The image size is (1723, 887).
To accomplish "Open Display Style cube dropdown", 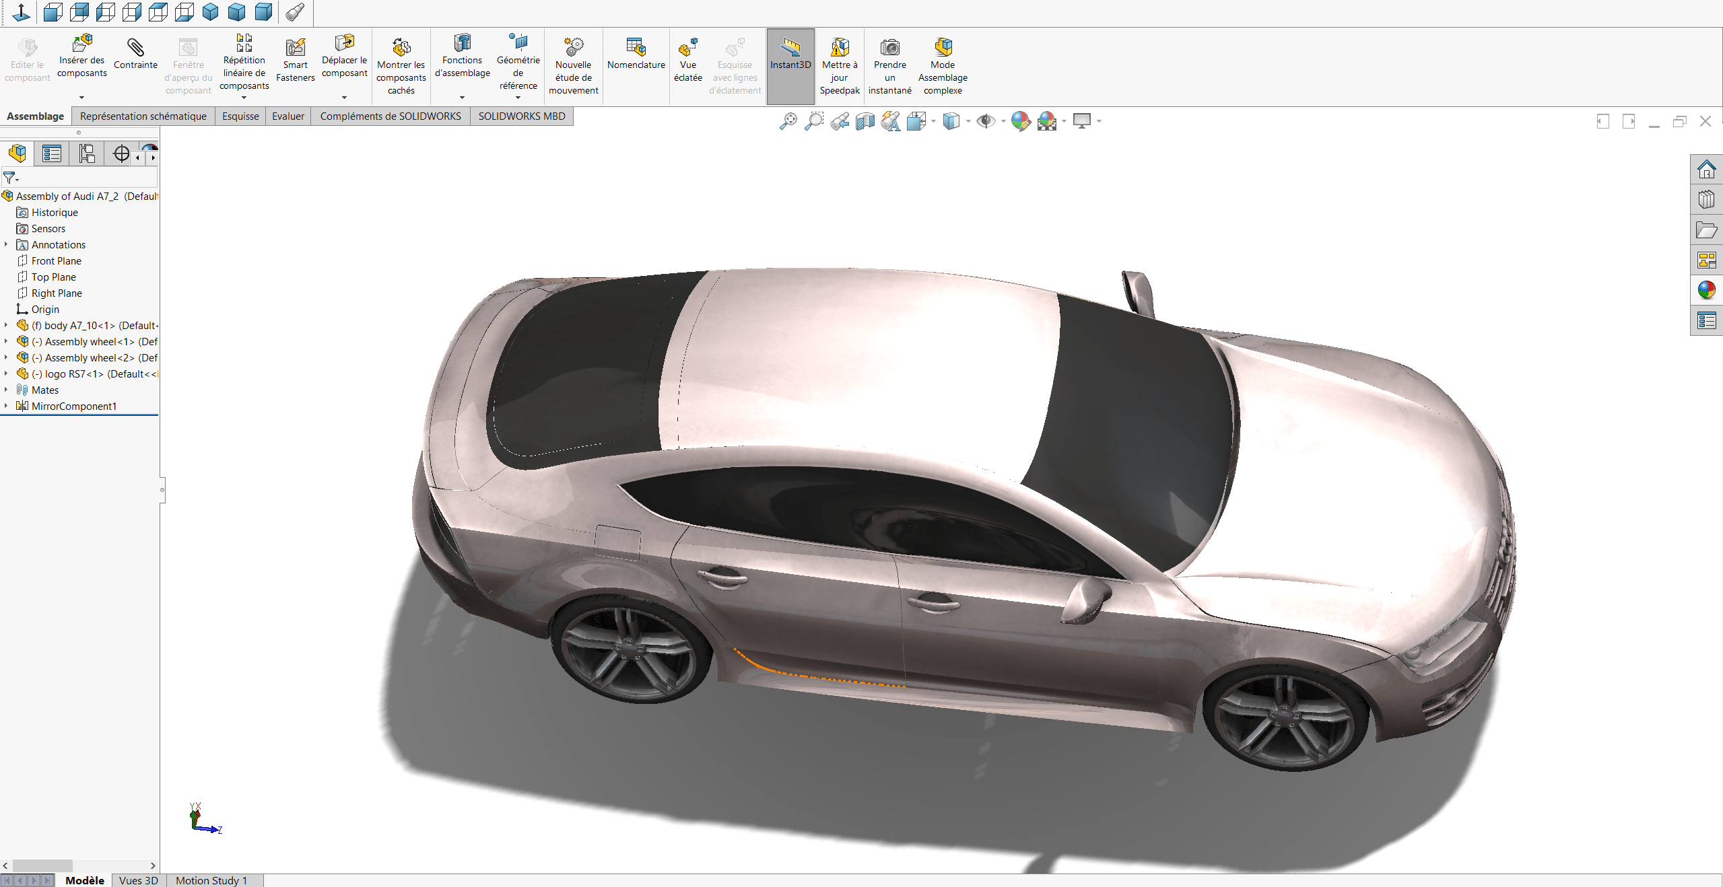I will [968, 121].
